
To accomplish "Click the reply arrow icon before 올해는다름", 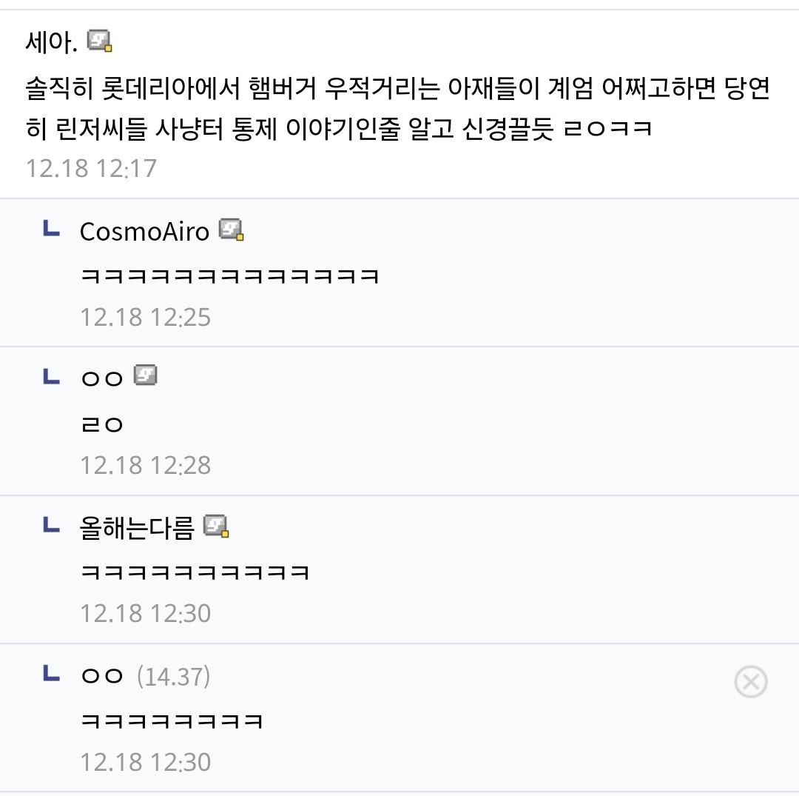I will 51,525.
